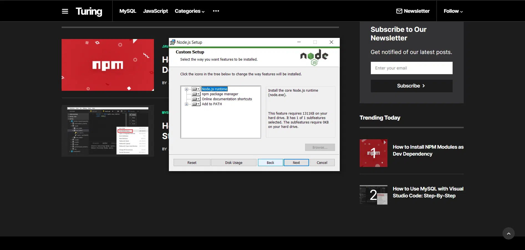525x250 pixels.
Task: Click the number 2 trending thumbnail
Action: [373, 195]
